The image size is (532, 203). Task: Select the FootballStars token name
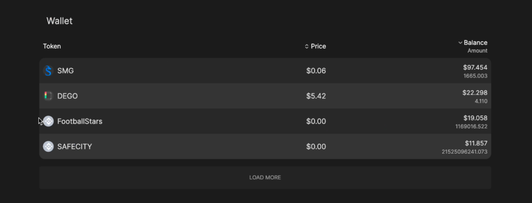(x=79, y=121)
